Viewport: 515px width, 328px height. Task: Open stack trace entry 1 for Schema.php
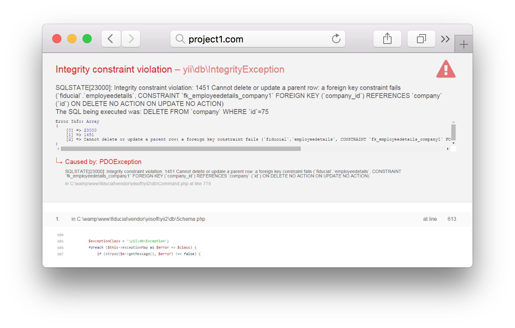257,219
